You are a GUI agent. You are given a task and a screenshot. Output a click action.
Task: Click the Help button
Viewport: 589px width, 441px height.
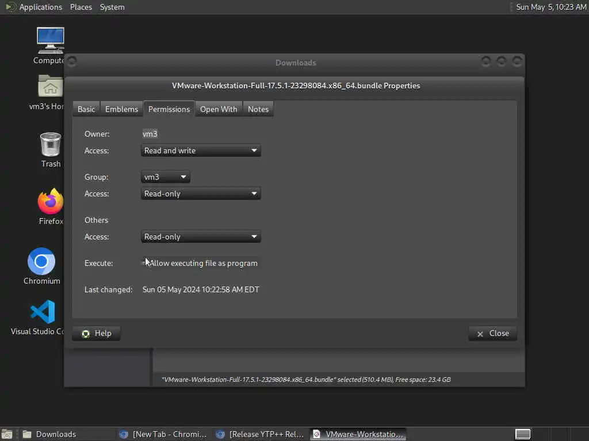click(96, 334)
